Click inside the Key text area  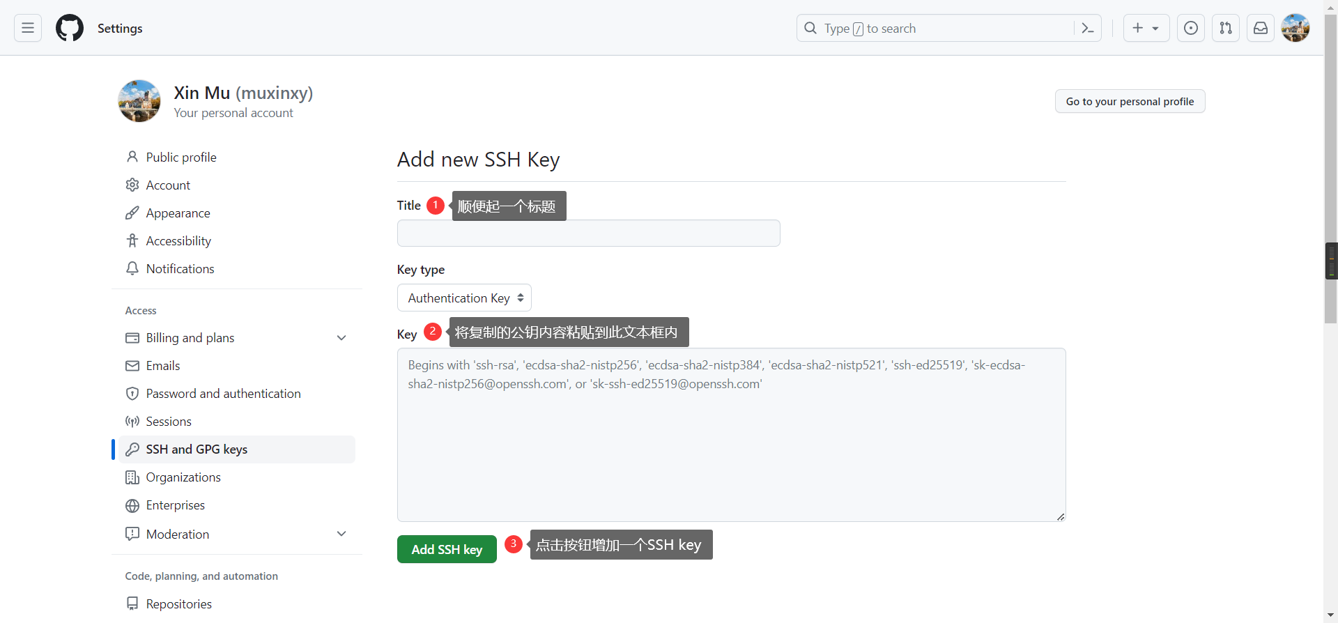[730, 446]
